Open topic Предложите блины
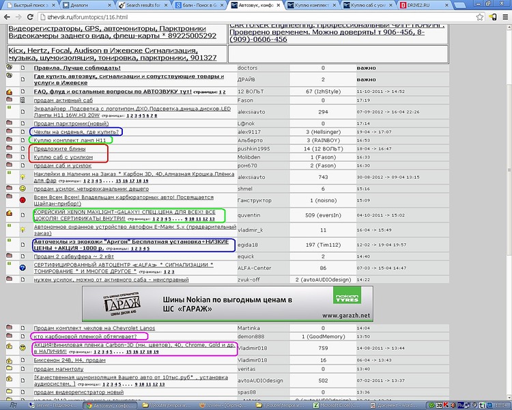 click(60, 148)
